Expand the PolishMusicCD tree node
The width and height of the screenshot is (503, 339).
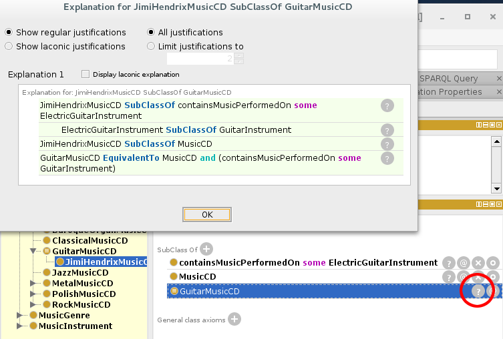33,294
